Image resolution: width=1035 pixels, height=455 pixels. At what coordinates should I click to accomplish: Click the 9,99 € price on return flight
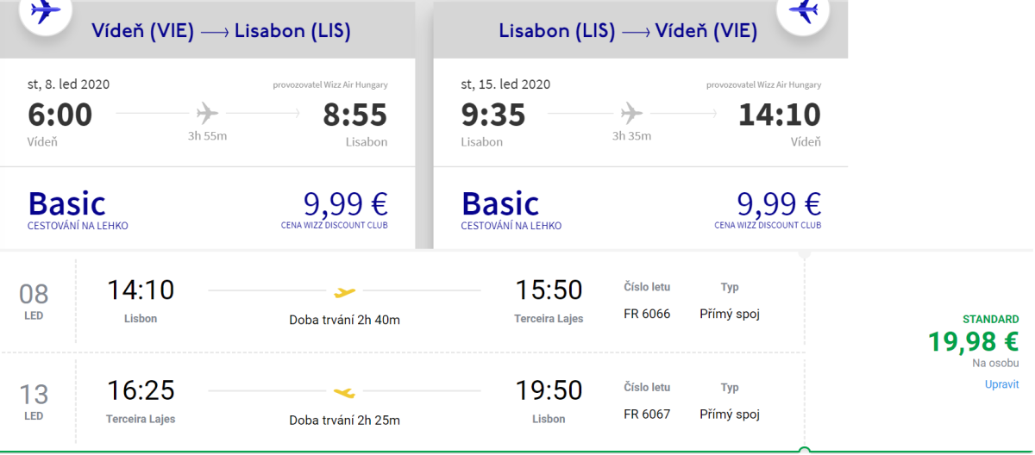(x=778, y=204)
